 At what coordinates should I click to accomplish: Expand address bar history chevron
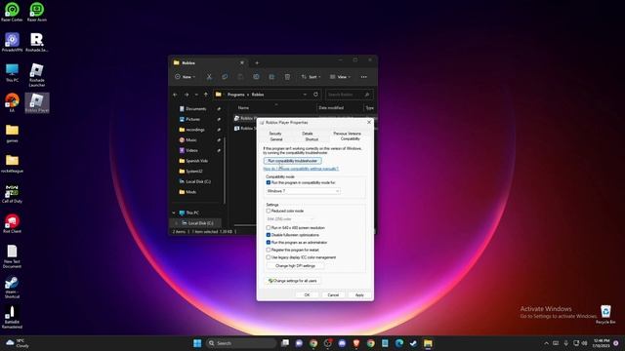[x=305, y=95]
